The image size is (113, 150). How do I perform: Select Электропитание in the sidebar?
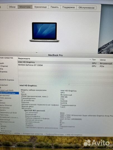coord(7,122)
